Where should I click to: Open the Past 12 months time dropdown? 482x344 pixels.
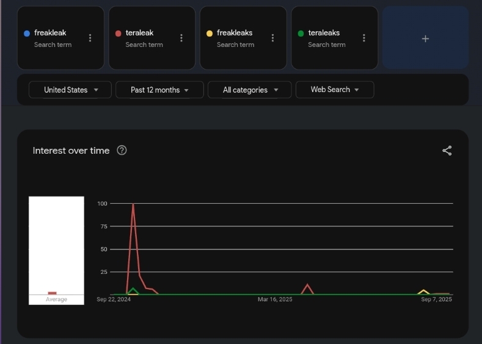(159, 90)
